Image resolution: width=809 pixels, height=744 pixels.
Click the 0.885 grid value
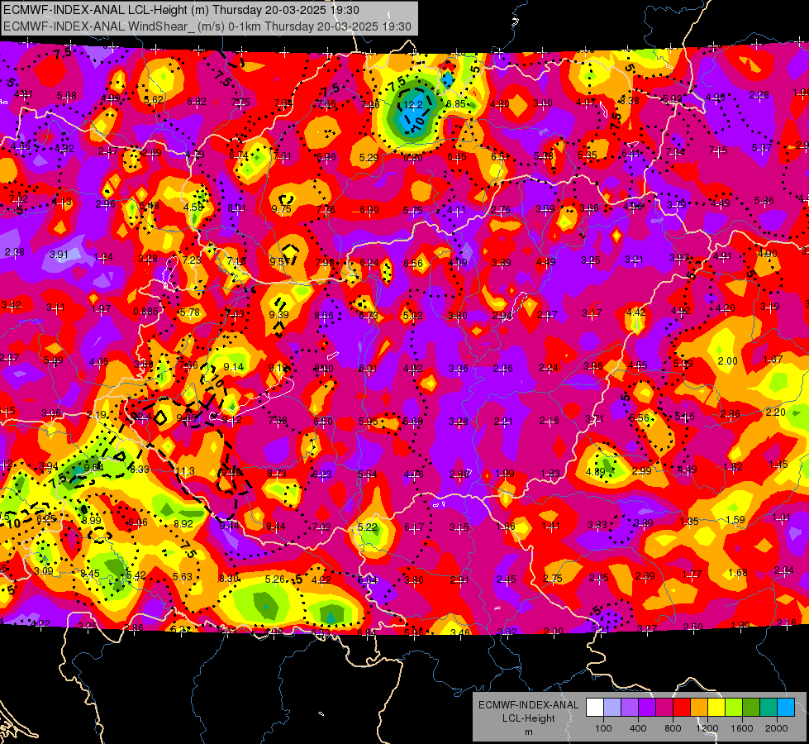tap(146, 312)
